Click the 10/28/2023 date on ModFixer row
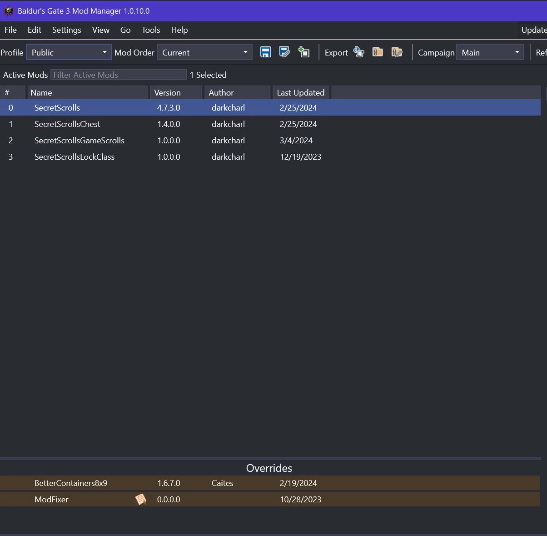This screenshot has width=547, height=536. pyautogui.click(x=300, y=500)
